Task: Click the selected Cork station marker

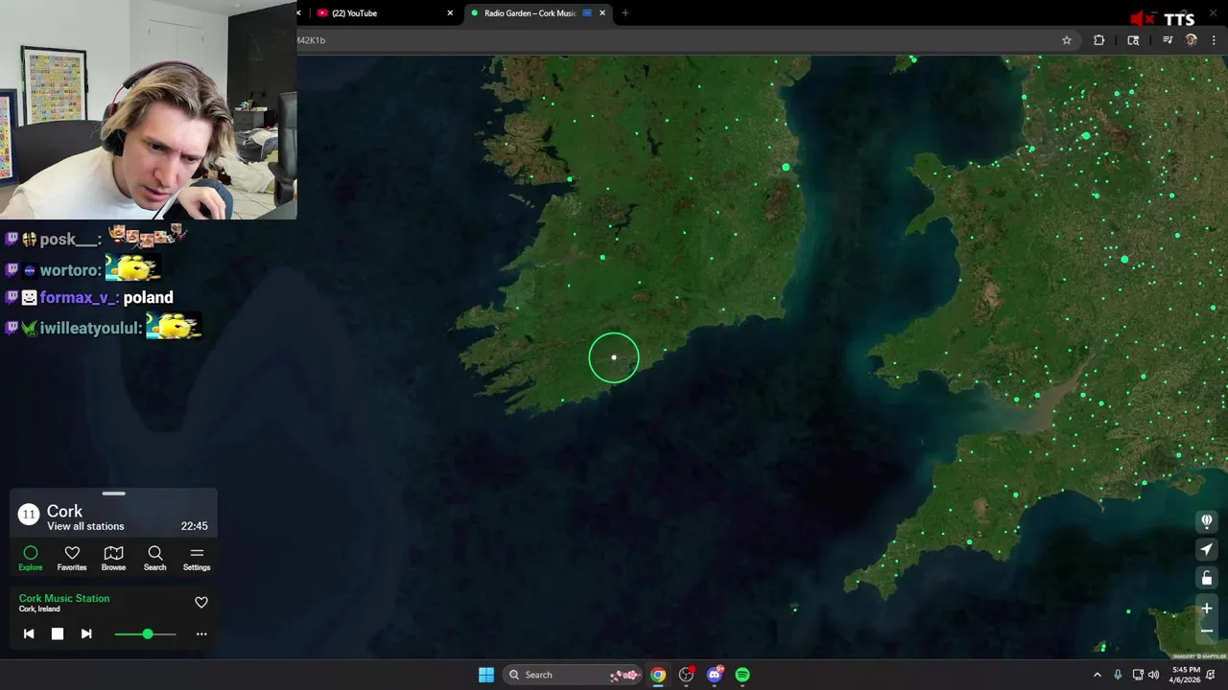Action: [x=614, y=357]
